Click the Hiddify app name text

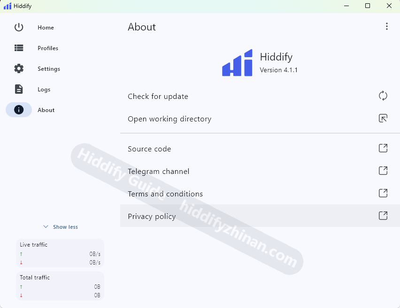click(276, 57)
